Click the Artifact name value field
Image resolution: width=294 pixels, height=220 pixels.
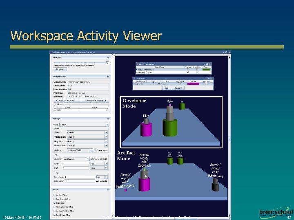[x=88, y=82]
